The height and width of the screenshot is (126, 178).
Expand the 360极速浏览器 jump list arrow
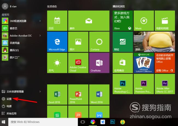[40, 21]
